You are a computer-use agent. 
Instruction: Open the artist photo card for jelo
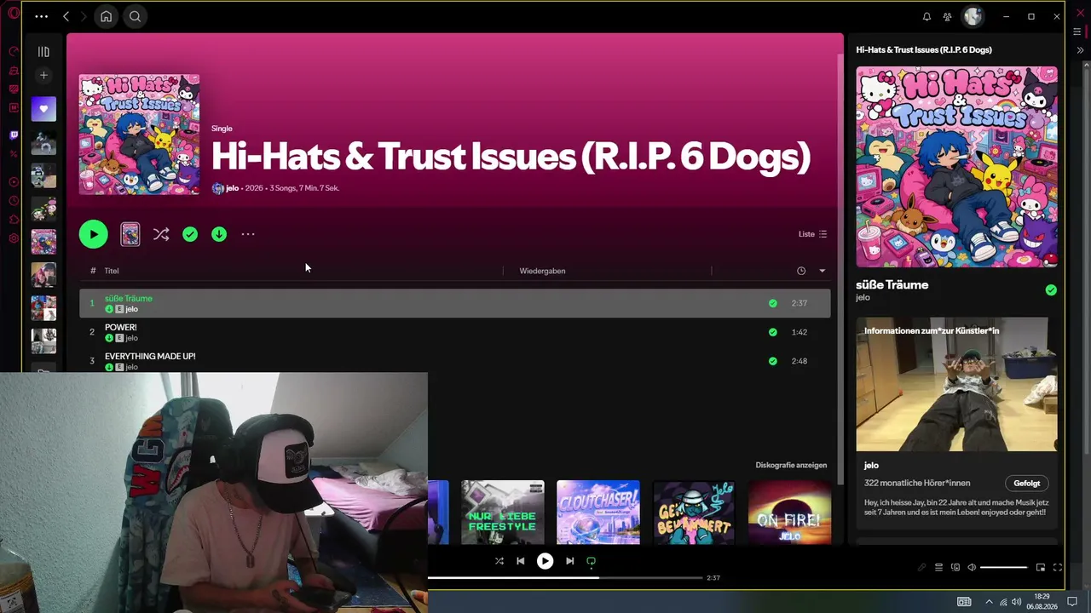coord(957,385)
